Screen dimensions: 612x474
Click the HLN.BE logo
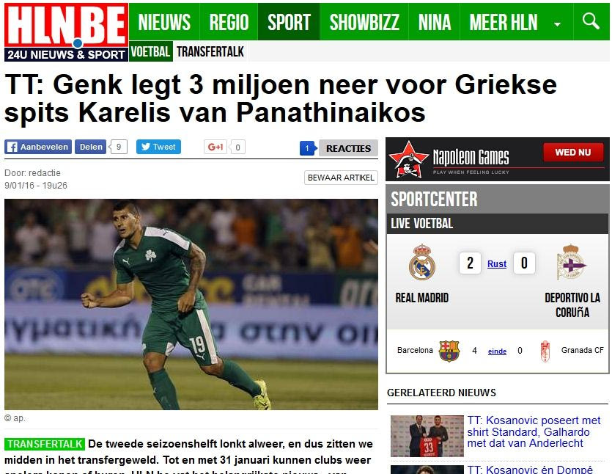[66, 32]
